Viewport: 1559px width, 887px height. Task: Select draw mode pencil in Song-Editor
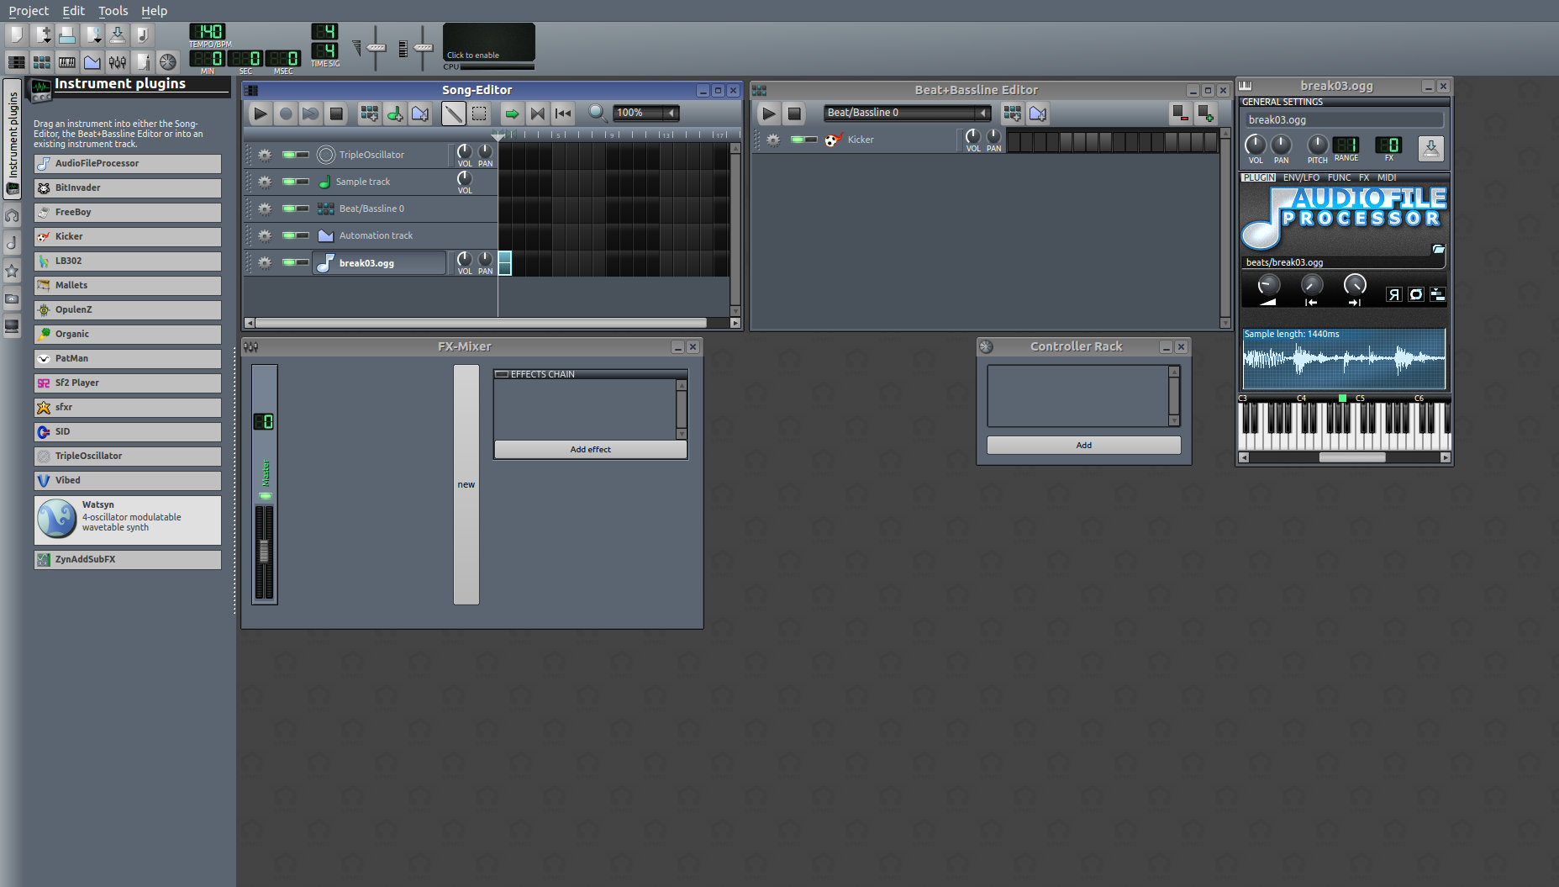453,114
